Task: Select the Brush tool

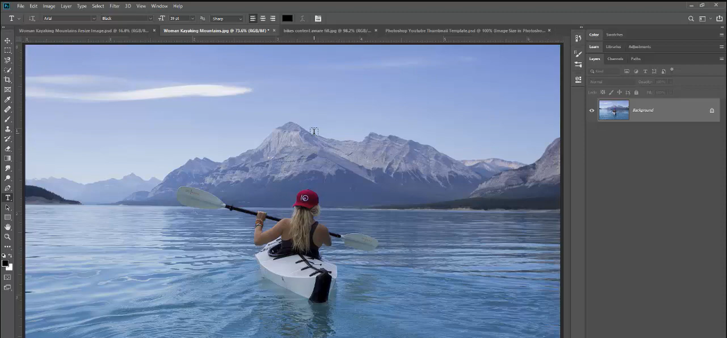Action: click(7, 119)
